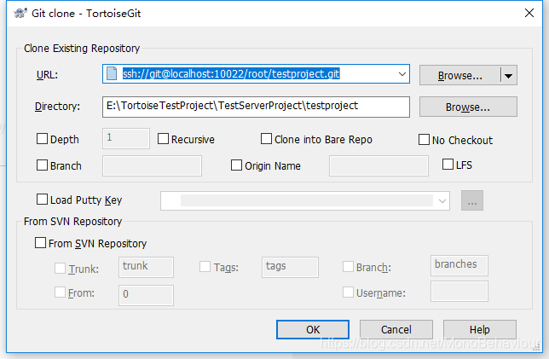
Task: Click the TortoiseGit turtle title bar icon
Action: (x=20, y=14)
